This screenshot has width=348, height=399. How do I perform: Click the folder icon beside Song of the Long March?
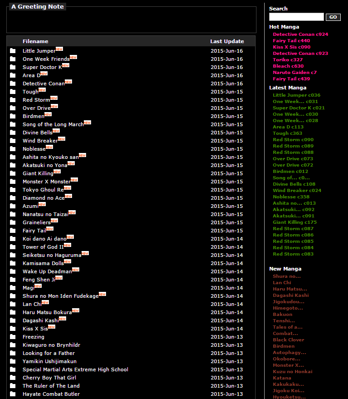(x=13, y=124)
